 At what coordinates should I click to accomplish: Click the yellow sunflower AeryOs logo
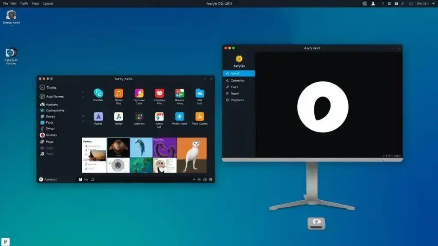coord(239,59)
